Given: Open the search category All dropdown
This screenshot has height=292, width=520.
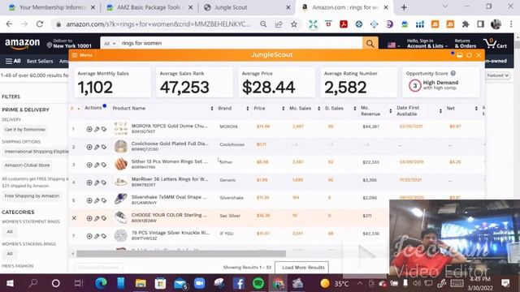Looking at the screenshot, I should [x=110, y=43].
